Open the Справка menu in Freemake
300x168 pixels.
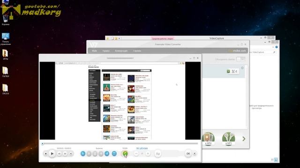click(x=137, y=51)
